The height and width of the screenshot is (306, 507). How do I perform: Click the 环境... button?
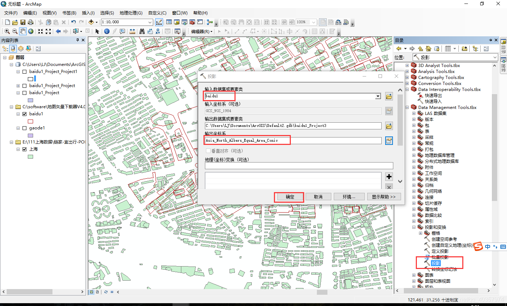(349, 197)
